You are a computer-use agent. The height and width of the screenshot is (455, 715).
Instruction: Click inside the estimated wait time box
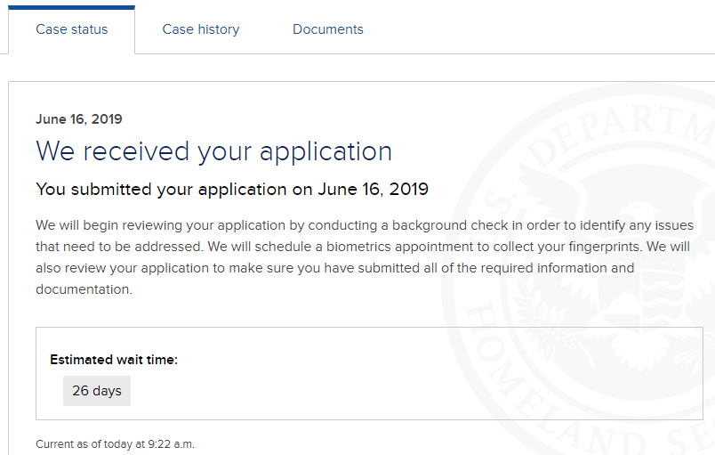369,373
